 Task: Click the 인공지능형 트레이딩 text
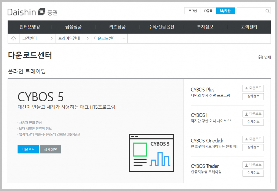click(206, 172)
